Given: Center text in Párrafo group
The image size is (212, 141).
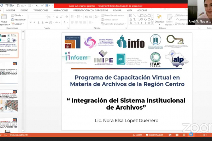Looking at the screenshot, I should tap(76, 23).
